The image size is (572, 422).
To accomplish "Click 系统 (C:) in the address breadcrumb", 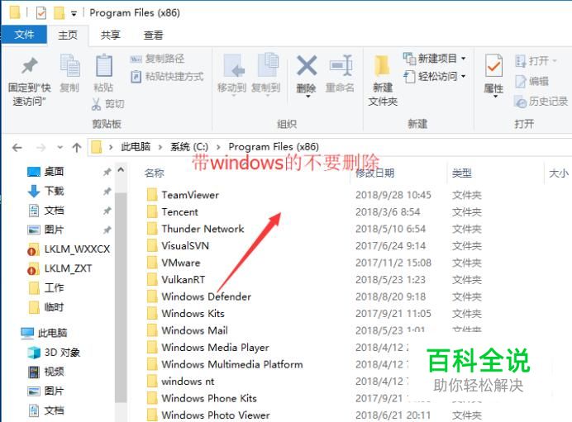I will click(x=189, y=147).
